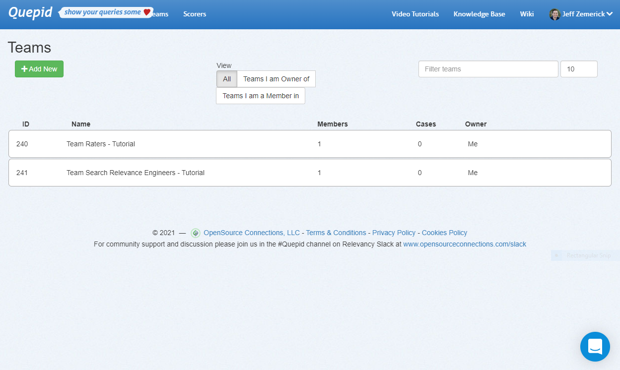620x370 pixels.
Task: Click the OpenSource Connections logo icon
Action: pos(196,233)
